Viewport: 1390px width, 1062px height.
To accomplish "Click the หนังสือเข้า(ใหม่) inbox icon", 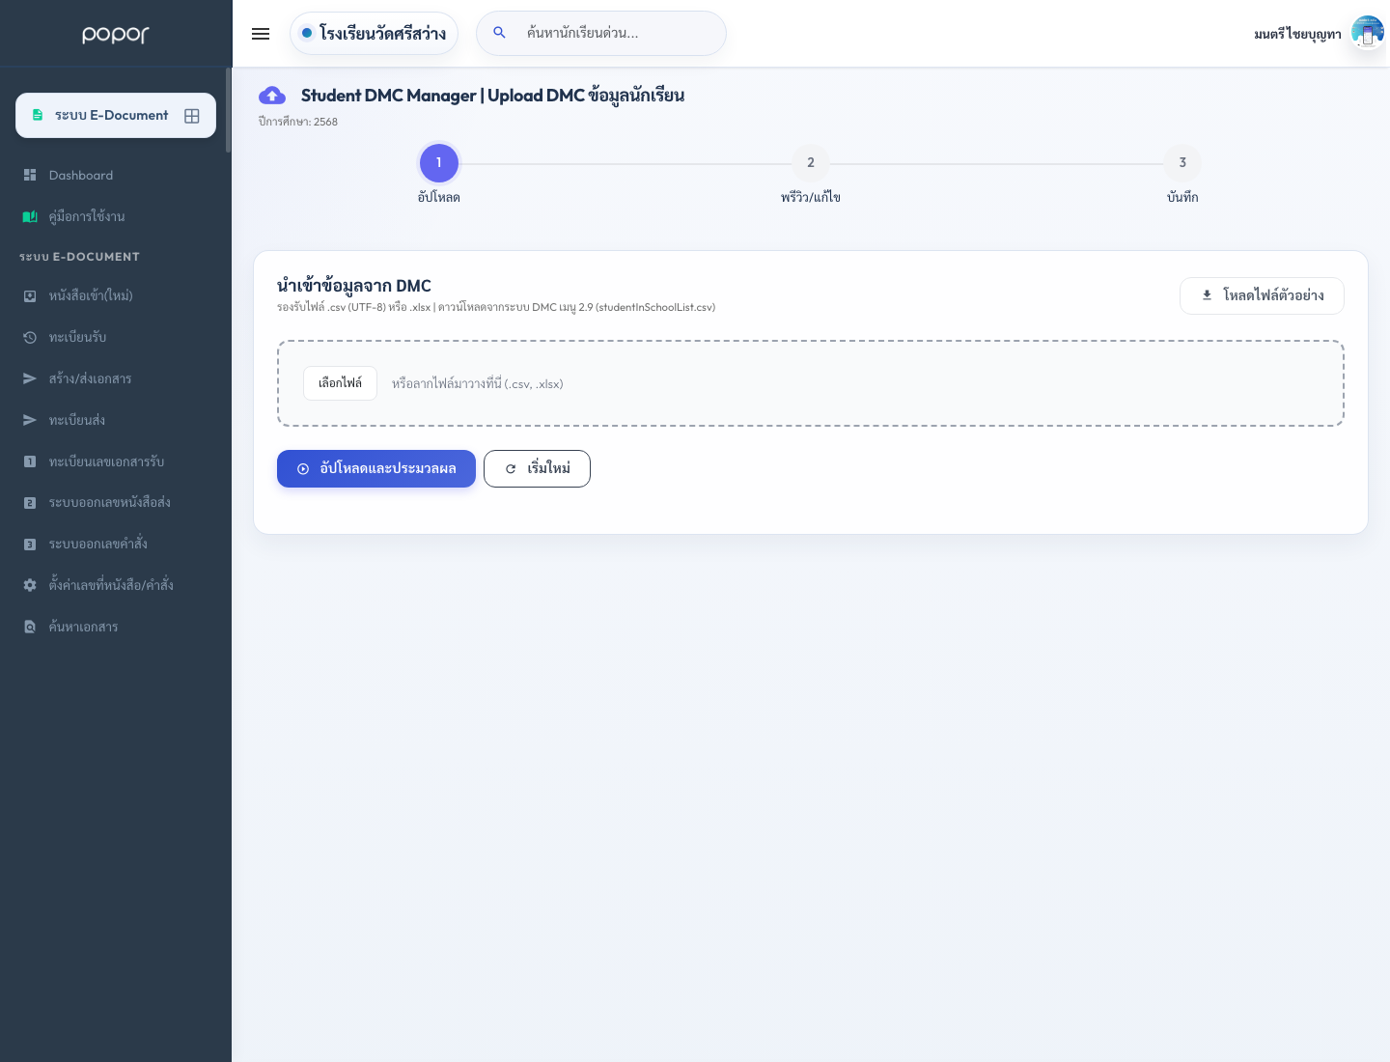I will pos(30,296).
